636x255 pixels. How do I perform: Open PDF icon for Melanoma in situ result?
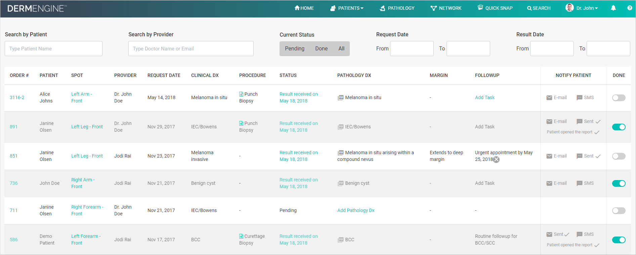[x=341, y=98]
